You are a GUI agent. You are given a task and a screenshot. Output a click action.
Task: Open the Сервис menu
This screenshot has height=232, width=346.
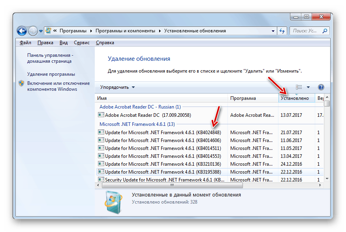[x=81, y=42]
